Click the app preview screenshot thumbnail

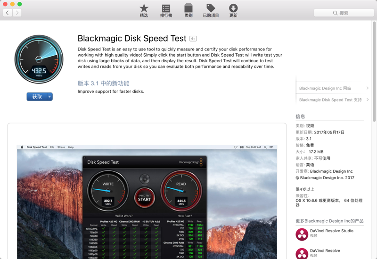147,202
